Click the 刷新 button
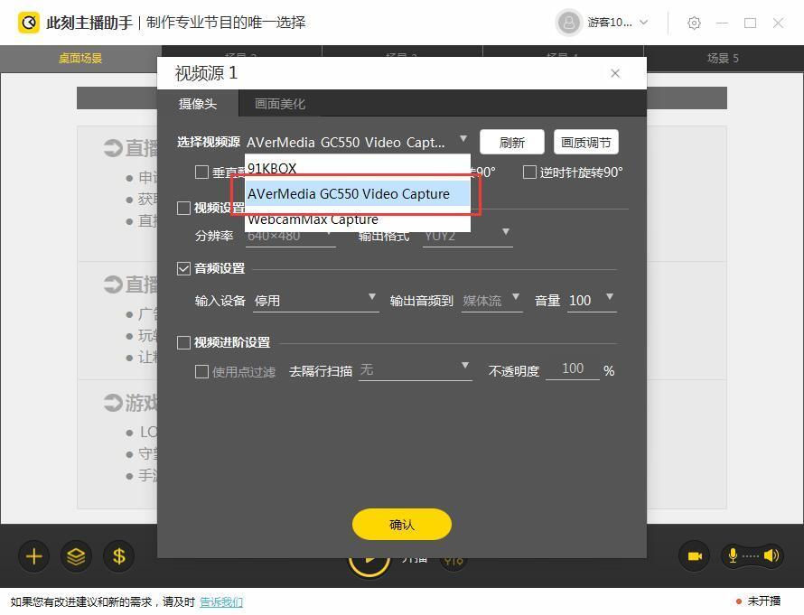The image size is (804, 615). point(511,142)
